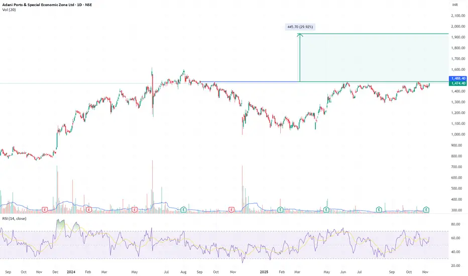This screenshot has height=276, width=468.
Task: Select the RSI (14, close) indicator legend
Action: [15, 219]
